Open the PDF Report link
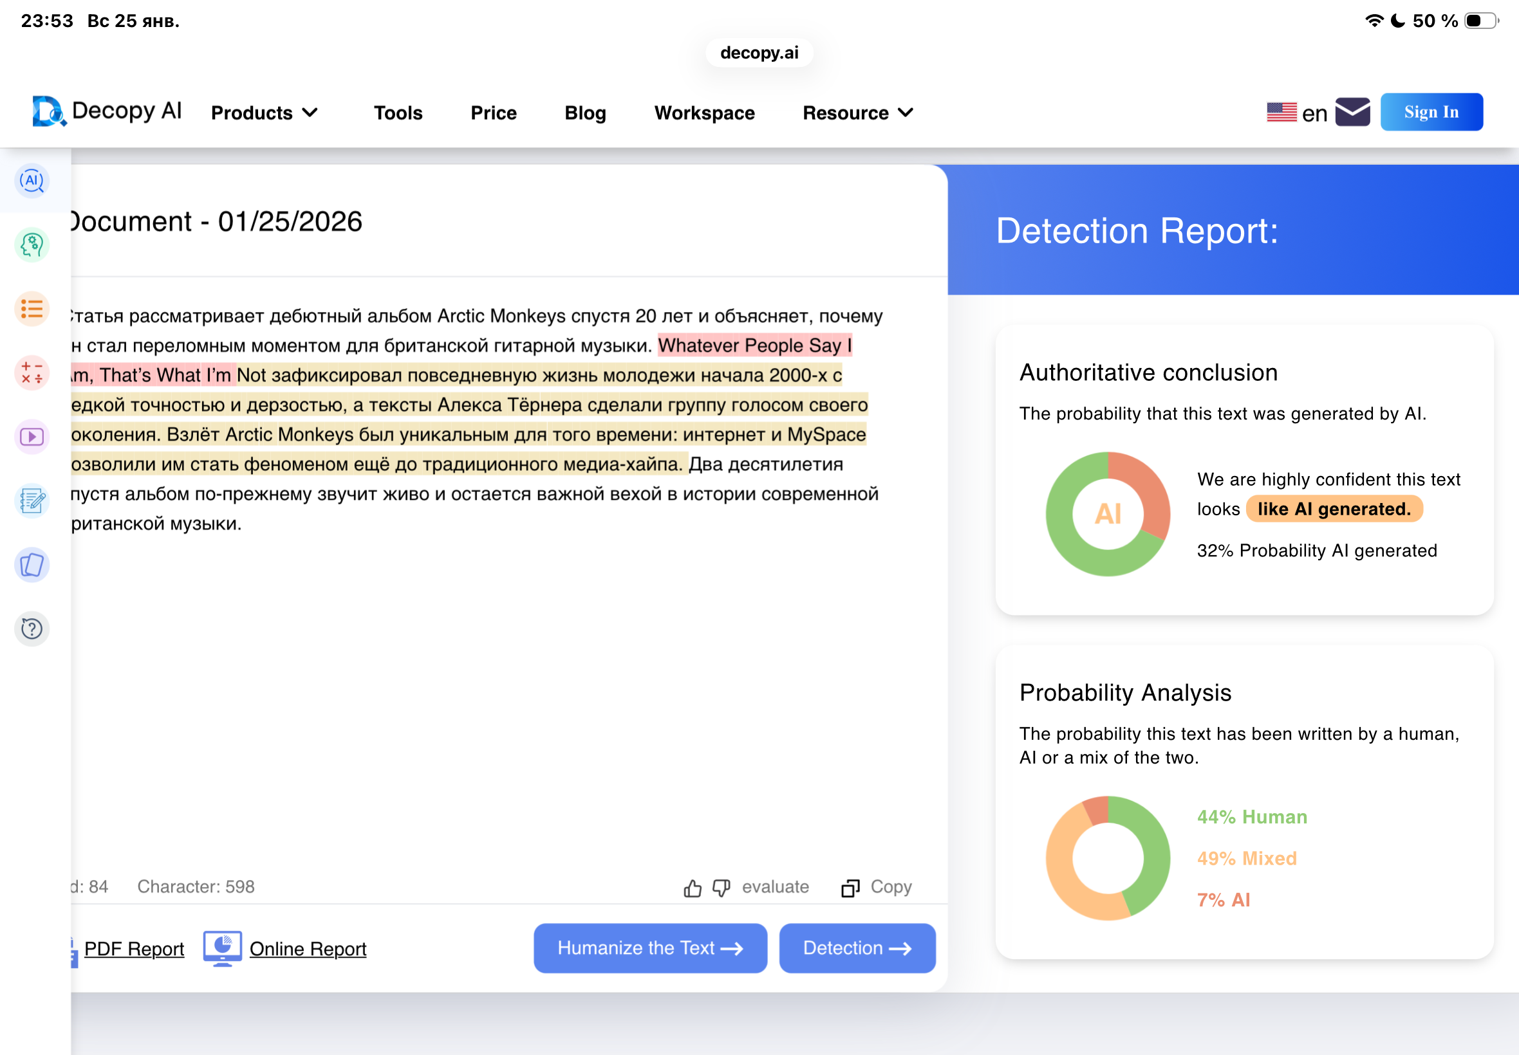The height and width of the screenshot is (1055, 1519). click(x=134, y=949)
